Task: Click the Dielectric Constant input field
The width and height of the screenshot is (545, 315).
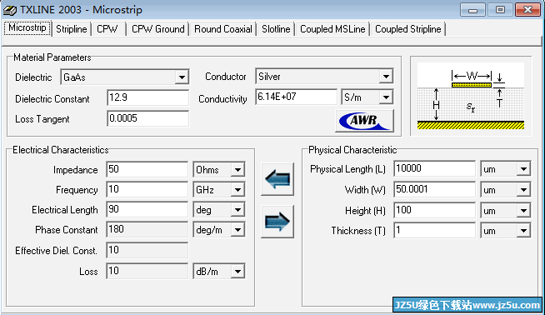Action: click(148, 97)
